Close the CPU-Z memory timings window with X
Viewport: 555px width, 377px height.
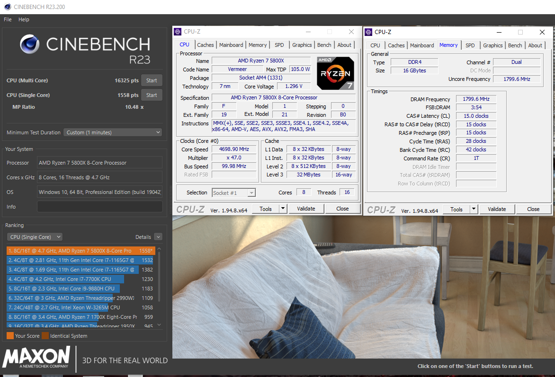coord(542,32)
